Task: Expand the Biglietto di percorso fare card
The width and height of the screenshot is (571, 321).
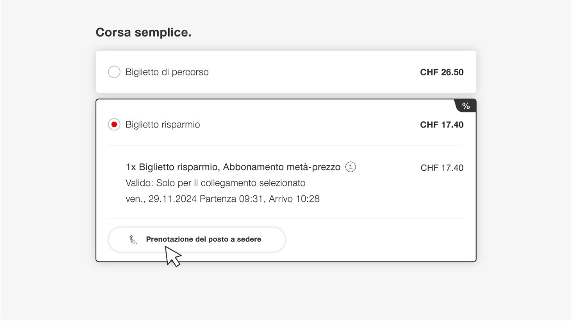Action: [285, 72]
